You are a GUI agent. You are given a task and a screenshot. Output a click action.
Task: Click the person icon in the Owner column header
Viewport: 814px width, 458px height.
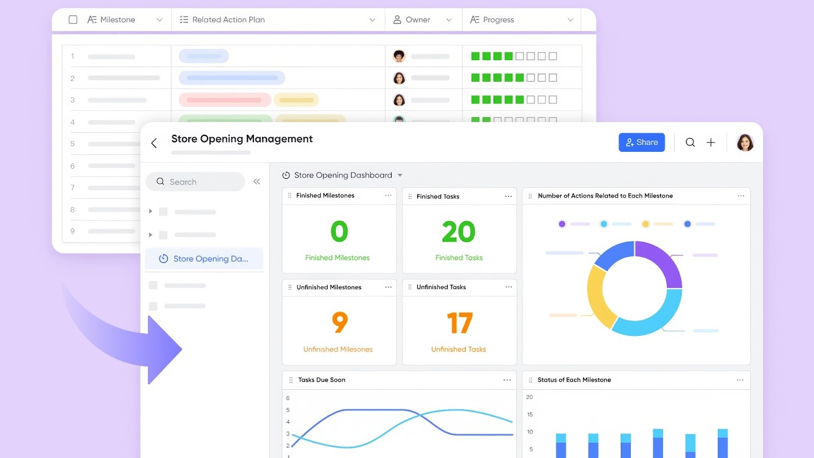click(397, 19)
